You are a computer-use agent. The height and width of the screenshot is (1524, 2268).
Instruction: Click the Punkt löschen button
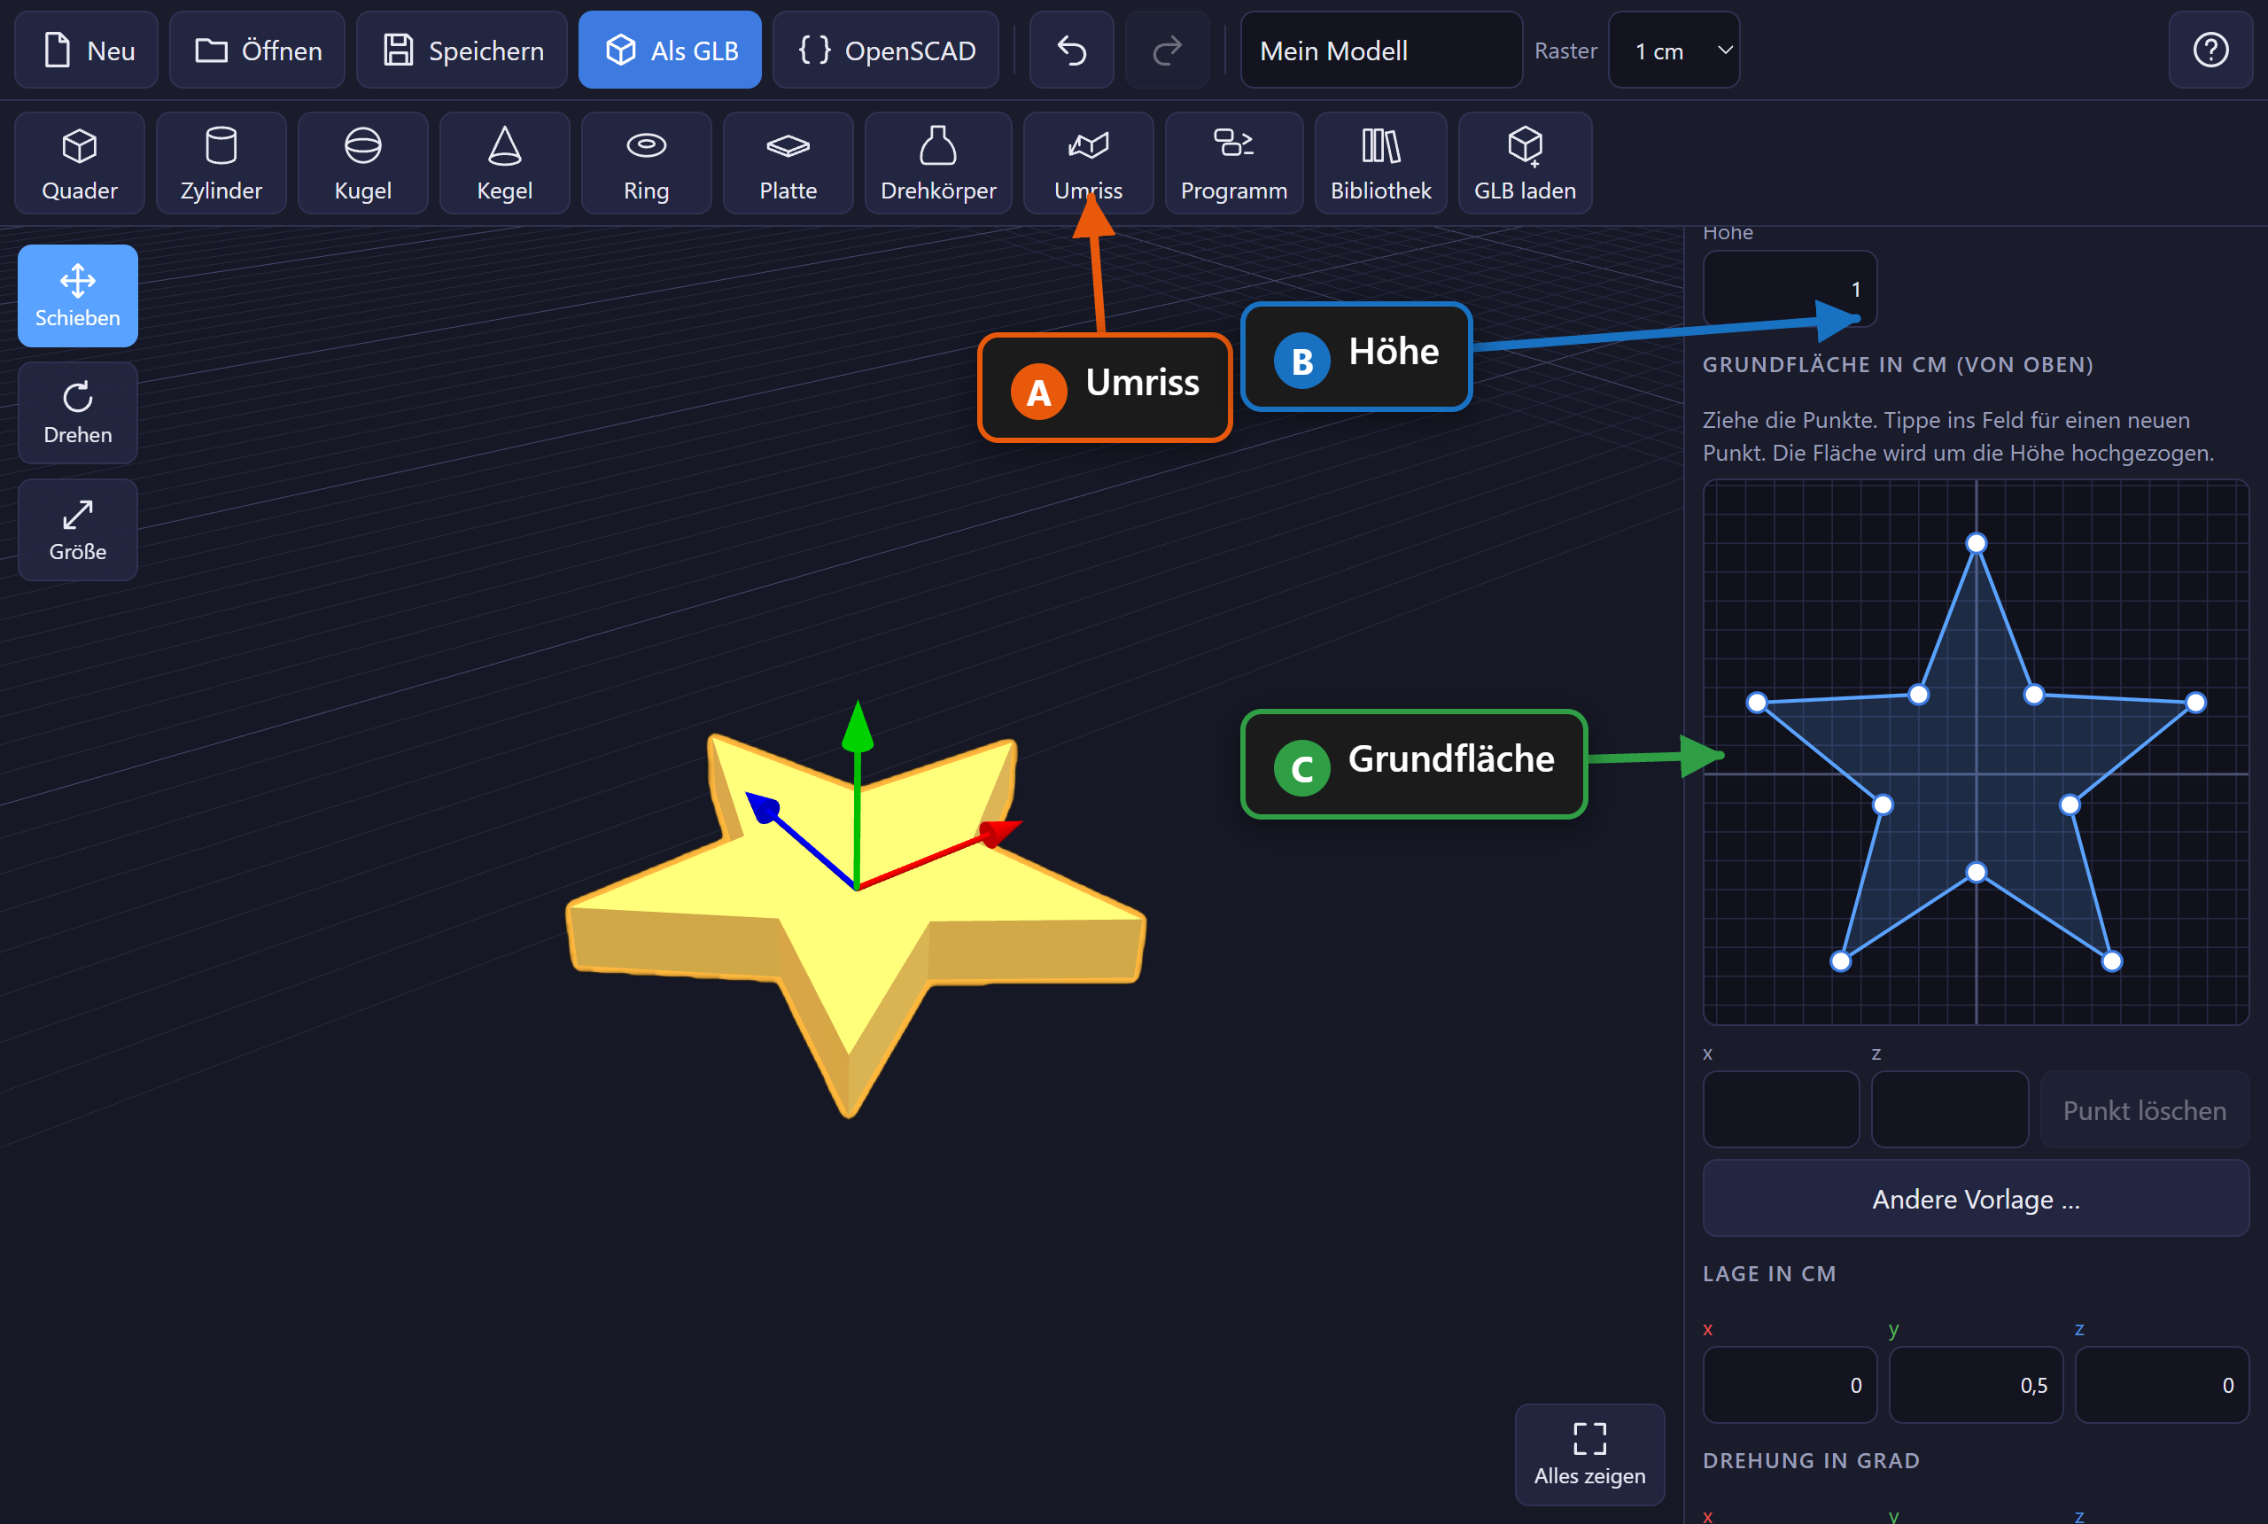point(2144,1109)
